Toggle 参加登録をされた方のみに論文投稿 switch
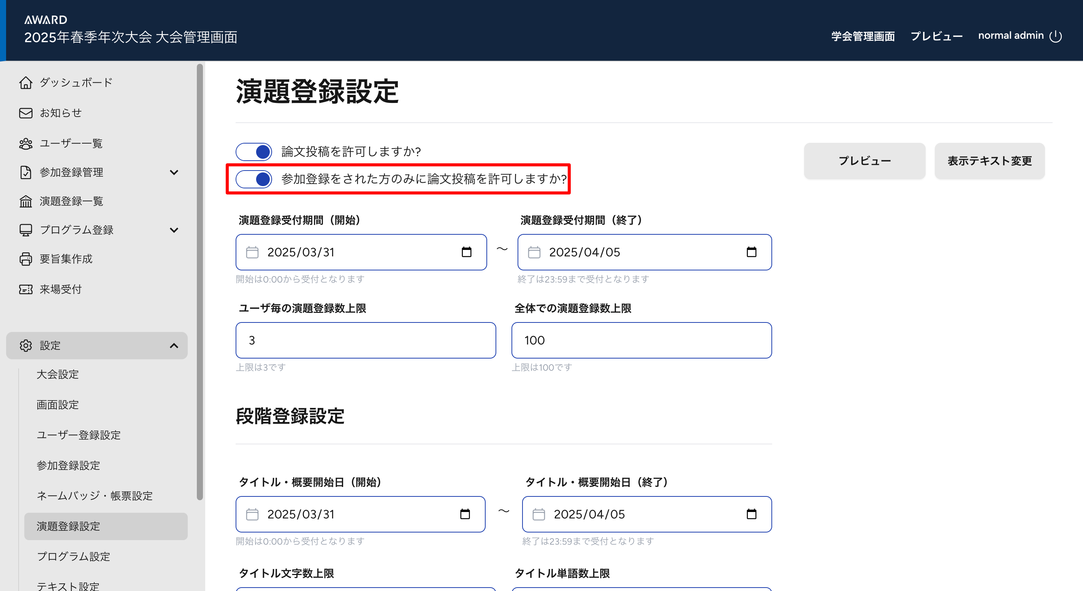The image size is (1083, 591). click(x=254, y=179)
